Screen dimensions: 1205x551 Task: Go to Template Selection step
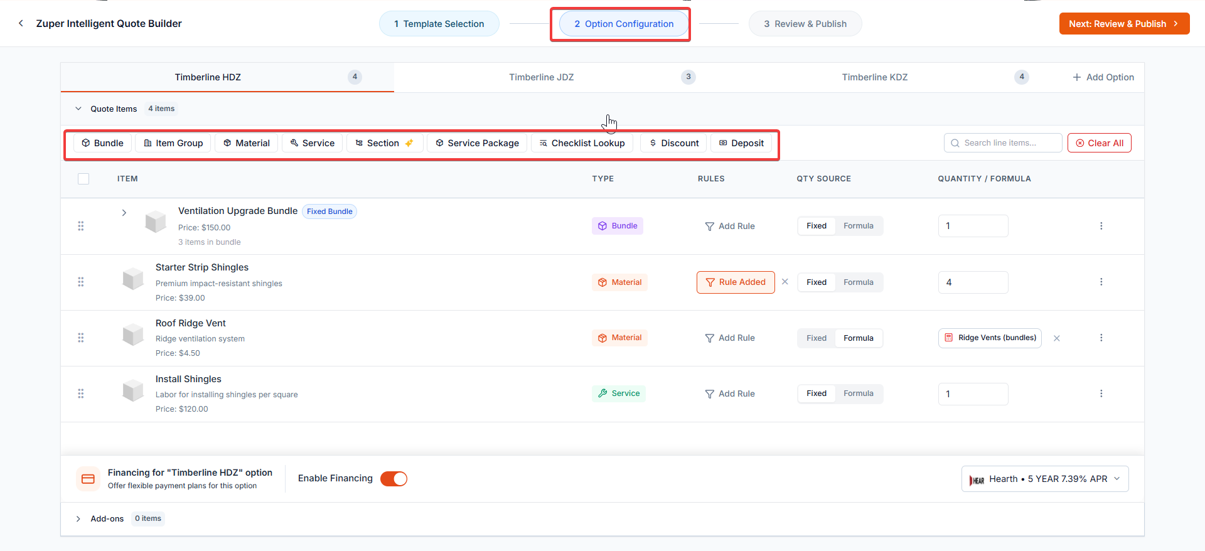point(439,24)
